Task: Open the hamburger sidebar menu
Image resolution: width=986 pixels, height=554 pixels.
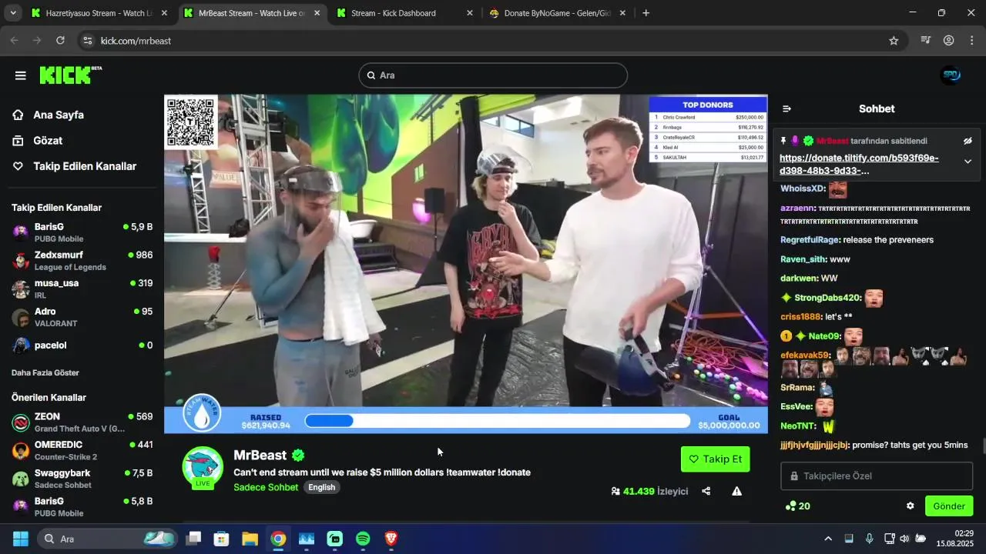Action: click(x=21, y=75)
